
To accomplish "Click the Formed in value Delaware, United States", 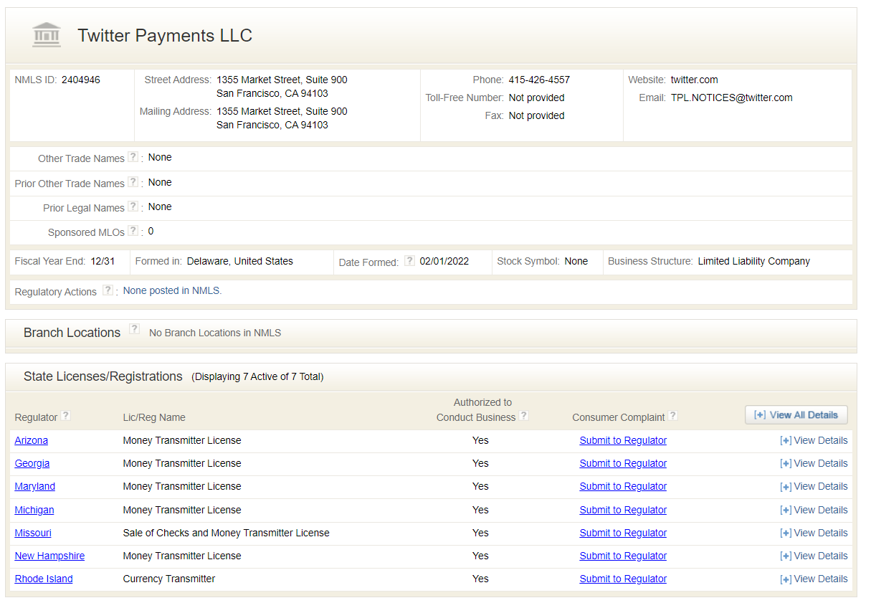I will pyautogui.click(x=240, y=261).
